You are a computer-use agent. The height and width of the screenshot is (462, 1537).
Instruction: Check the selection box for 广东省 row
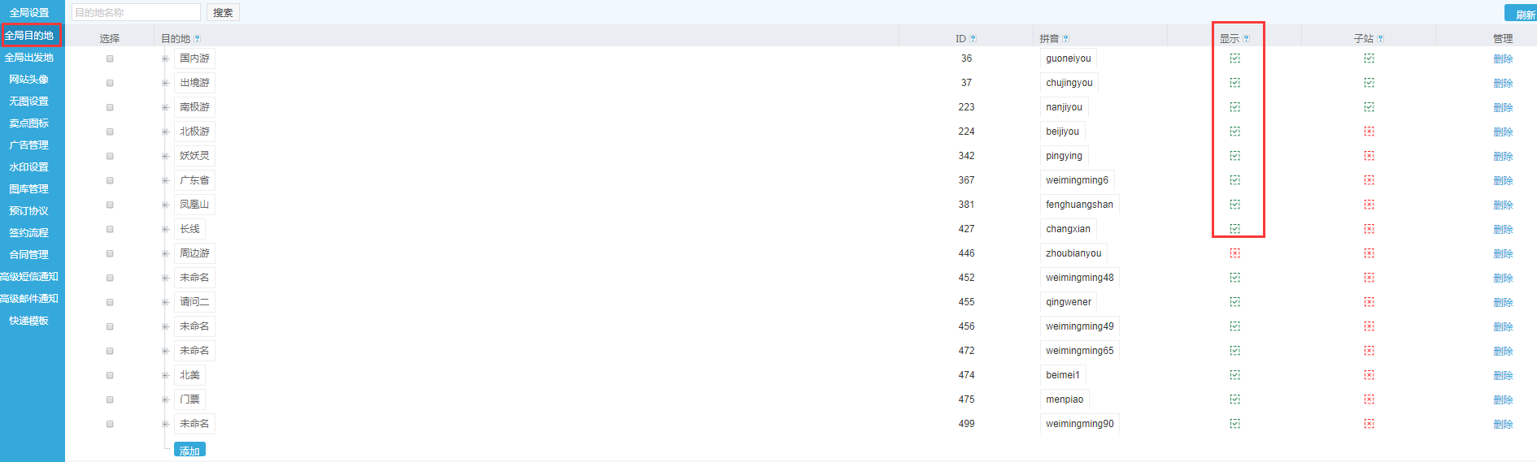[x=110, y=180]
